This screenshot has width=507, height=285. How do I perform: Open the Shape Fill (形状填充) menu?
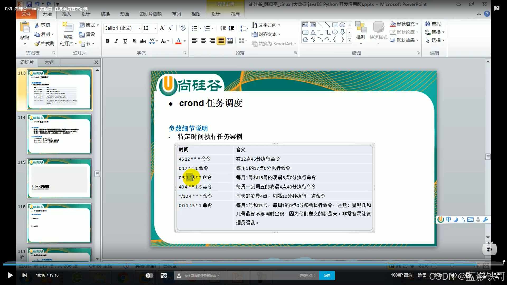click(x=404, y=24)
